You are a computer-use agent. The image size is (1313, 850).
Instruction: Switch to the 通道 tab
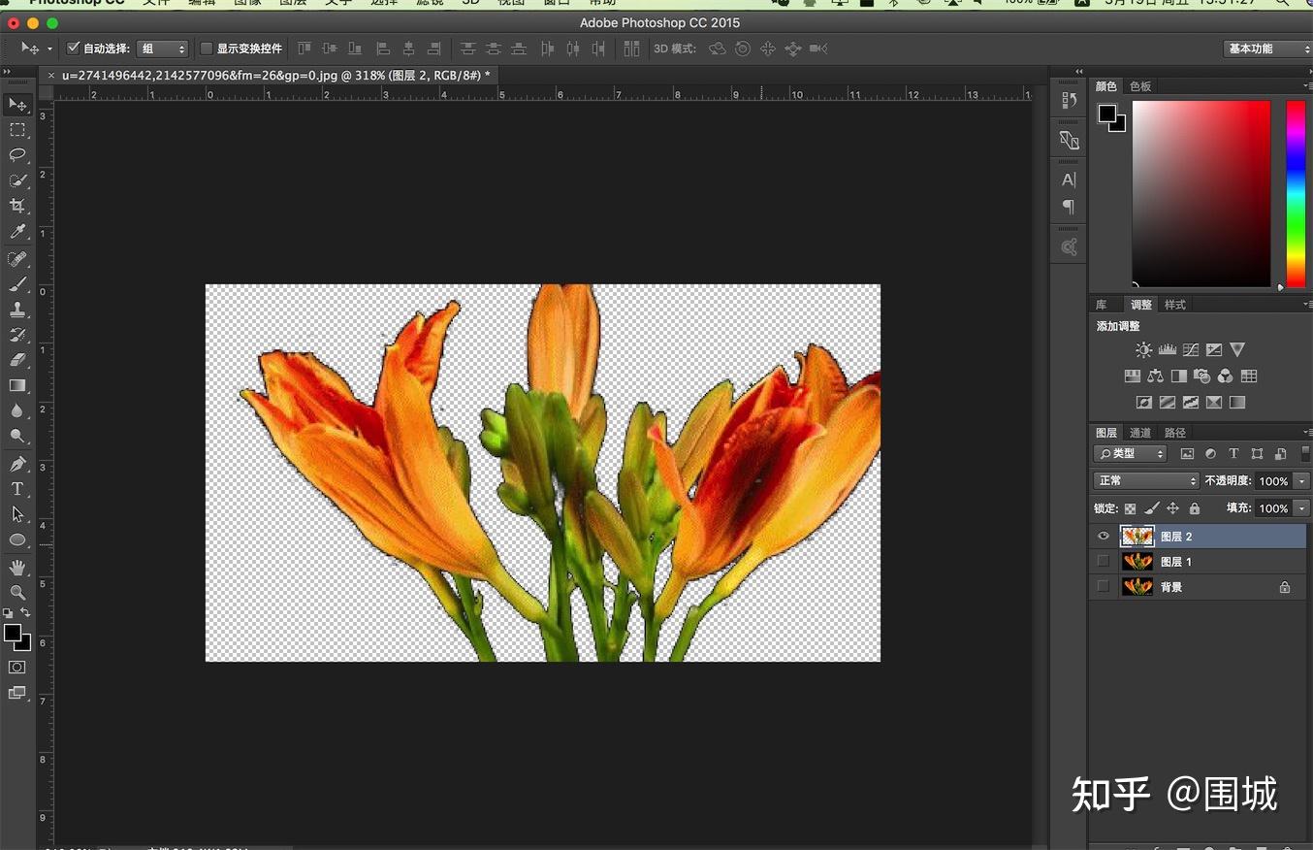click(1140, 433)
